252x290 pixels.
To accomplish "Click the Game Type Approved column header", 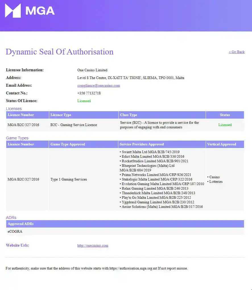I will pos(83,144).
